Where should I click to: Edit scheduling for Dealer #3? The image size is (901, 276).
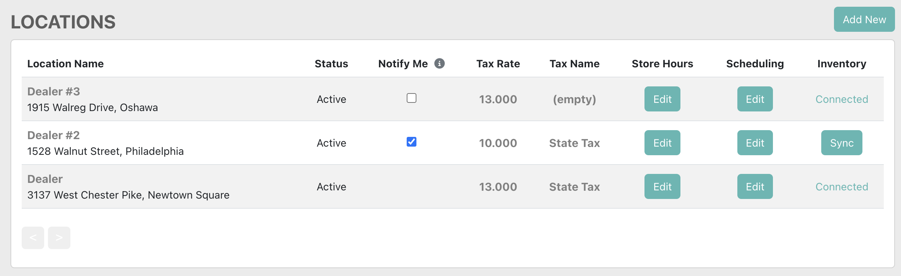(755, 99)
